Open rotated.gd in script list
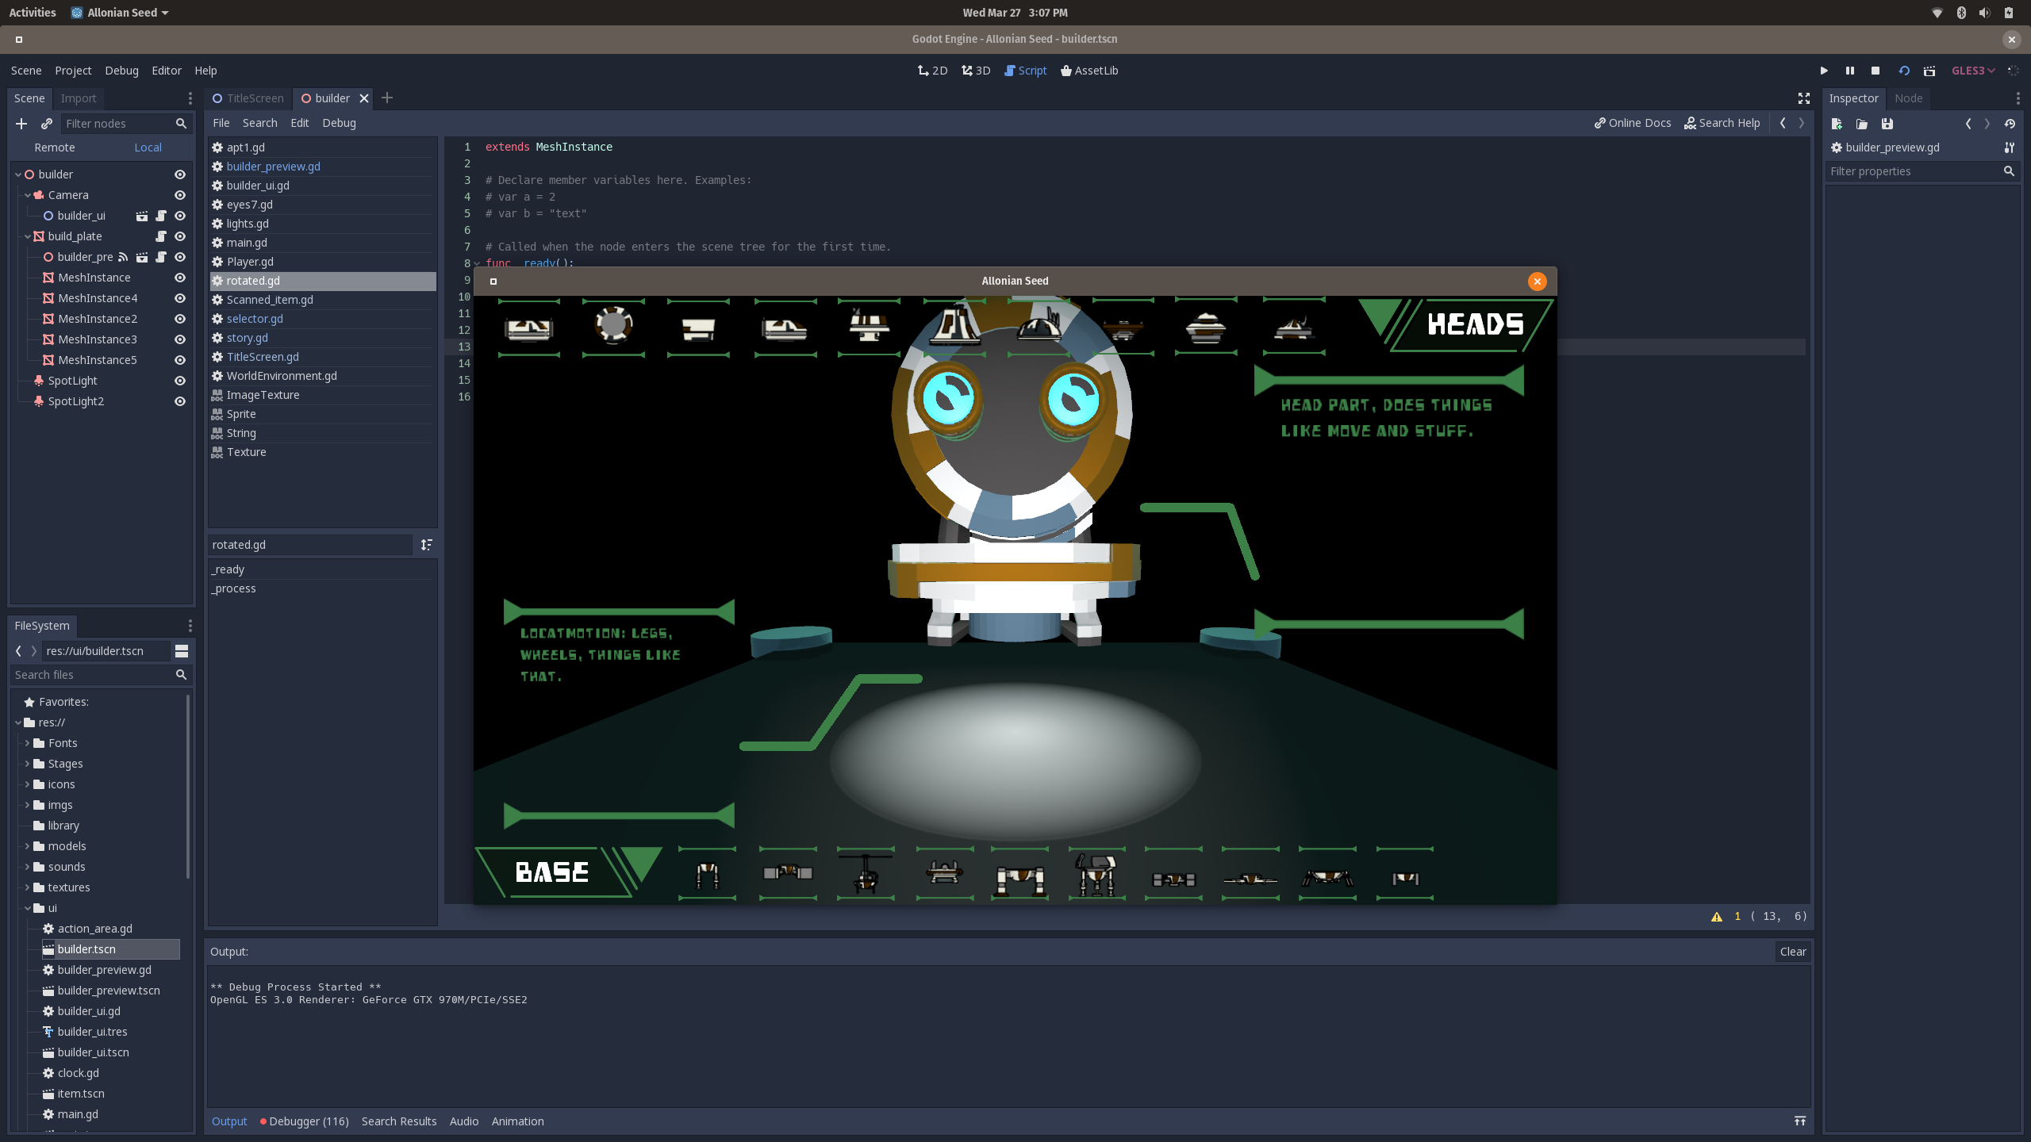2031x1142 pixels. pos(323,281)
